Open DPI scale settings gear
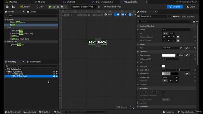The width and height of the screenshot is (203, 114). coord(134,108)
